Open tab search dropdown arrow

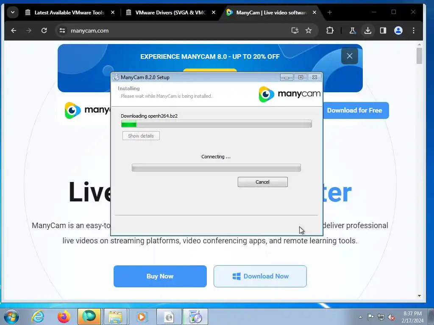click(12, 12)
